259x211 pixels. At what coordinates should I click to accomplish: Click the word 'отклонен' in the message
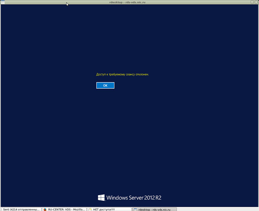tap(142, 74)
